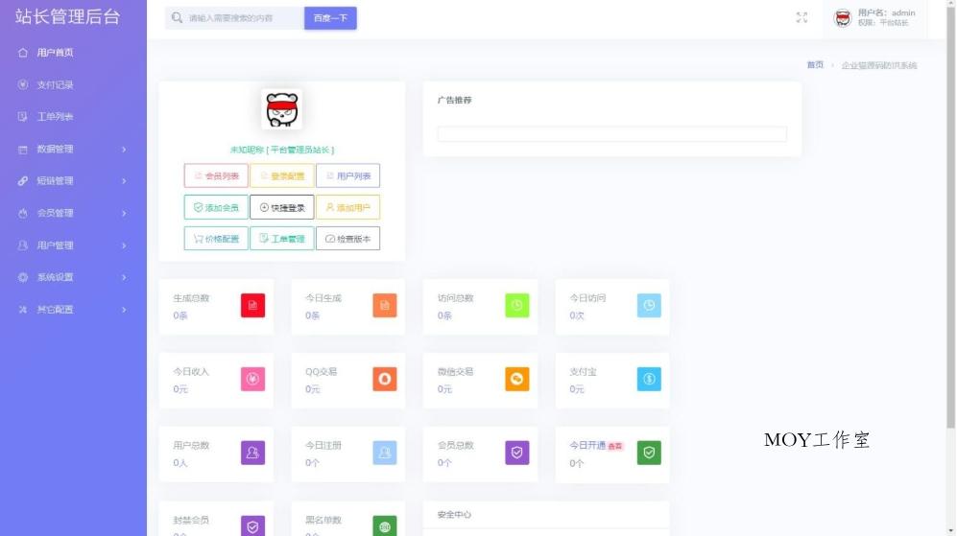The height and width of the screenshot is (536, 957).
Task: Open 支付记录 in the sidebar
Action: pyautogui.click(x=55, y=84)
